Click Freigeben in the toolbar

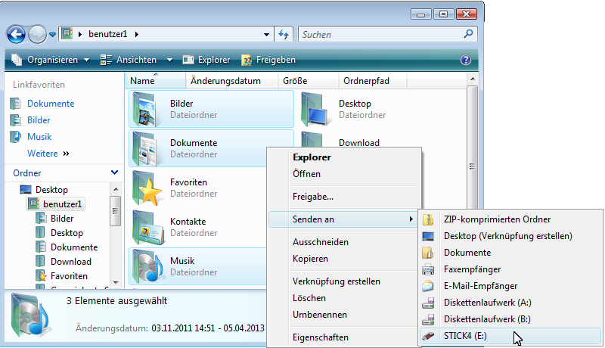(x=268, y=60)
